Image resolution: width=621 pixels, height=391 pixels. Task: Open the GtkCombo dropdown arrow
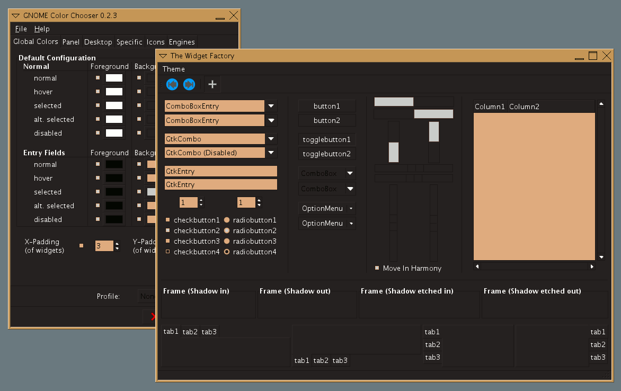click(271, 139)
